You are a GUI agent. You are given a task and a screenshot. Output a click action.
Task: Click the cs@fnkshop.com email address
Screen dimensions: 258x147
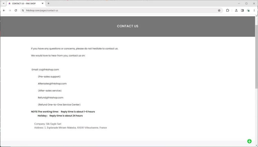pos(49,69)
